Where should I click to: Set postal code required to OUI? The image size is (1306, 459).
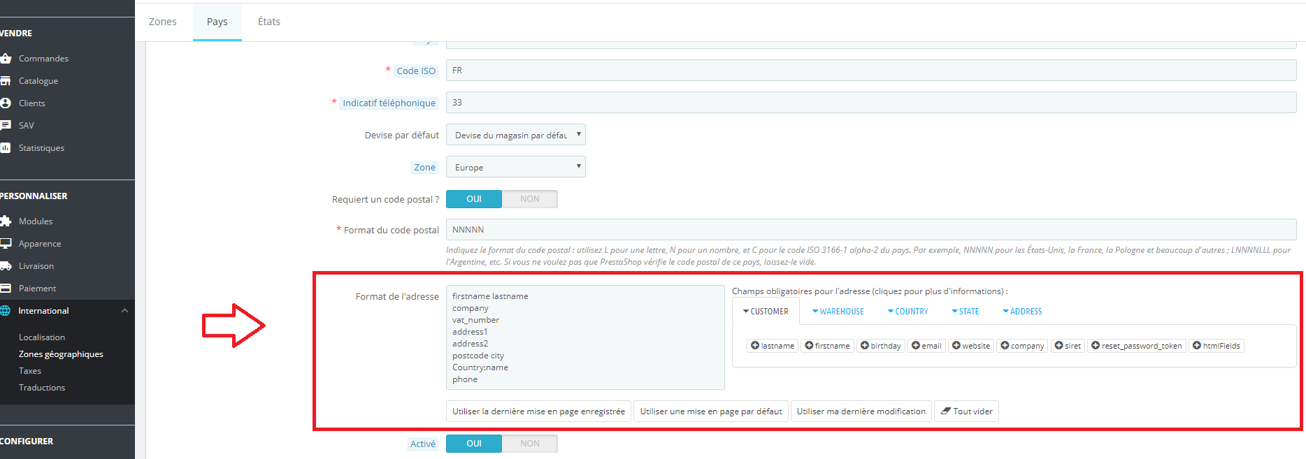(474, 199)
